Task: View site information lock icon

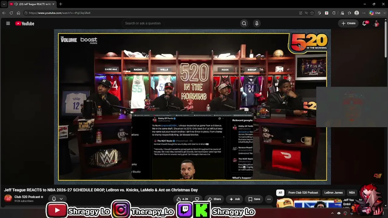Action: (x=26, y=13)
